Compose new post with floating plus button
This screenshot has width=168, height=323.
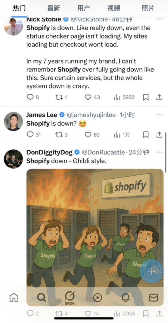(x=151, y=271)
